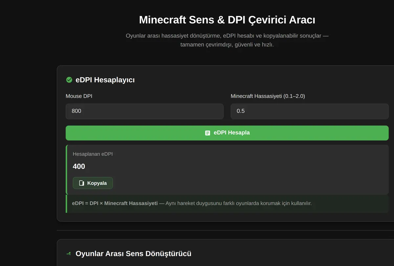This screenshot has height=266, width=394.
Task: Select the calculated eDPI value 400
Action: pos(79,166)
